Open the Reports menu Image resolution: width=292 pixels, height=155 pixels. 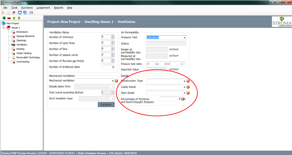[59, 8]
